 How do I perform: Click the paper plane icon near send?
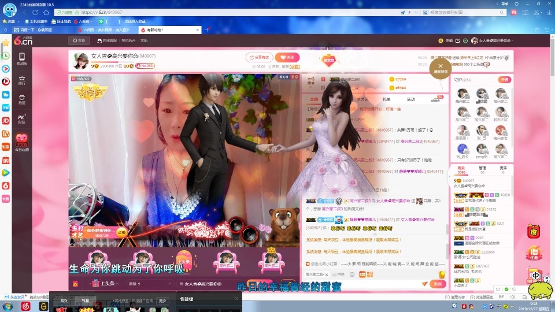click(425, 284)
